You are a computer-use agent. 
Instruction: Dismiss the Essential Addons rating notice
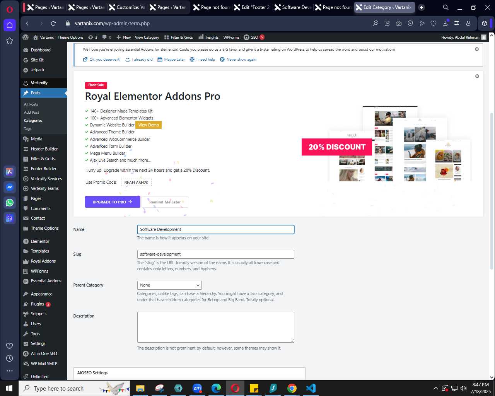click(x=477, y=49)
